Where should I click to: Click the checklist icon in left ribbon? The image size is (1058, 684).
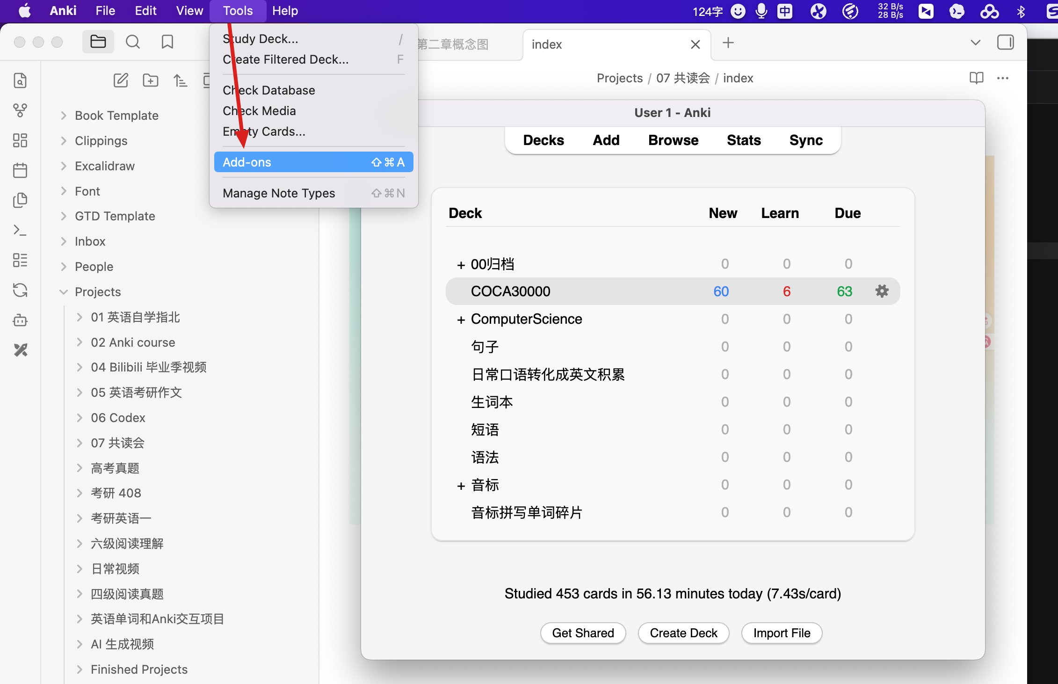20,260
